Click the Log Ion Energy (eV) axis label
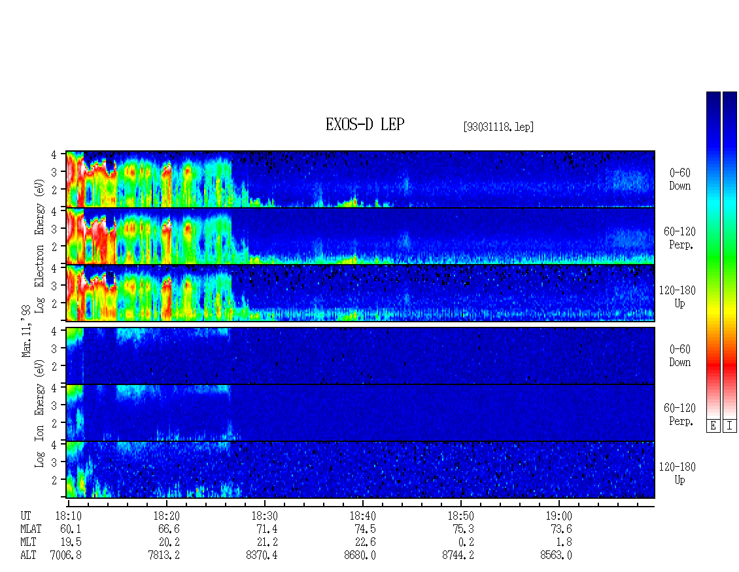The image size is (739, 572). coord(39,413)
